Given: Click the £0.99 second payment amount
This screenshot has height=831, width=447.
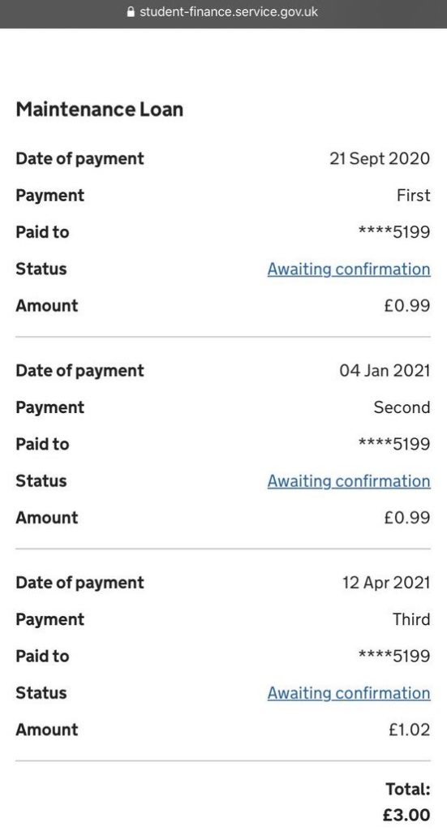Looking at the screenshot, I should point(406,518).
